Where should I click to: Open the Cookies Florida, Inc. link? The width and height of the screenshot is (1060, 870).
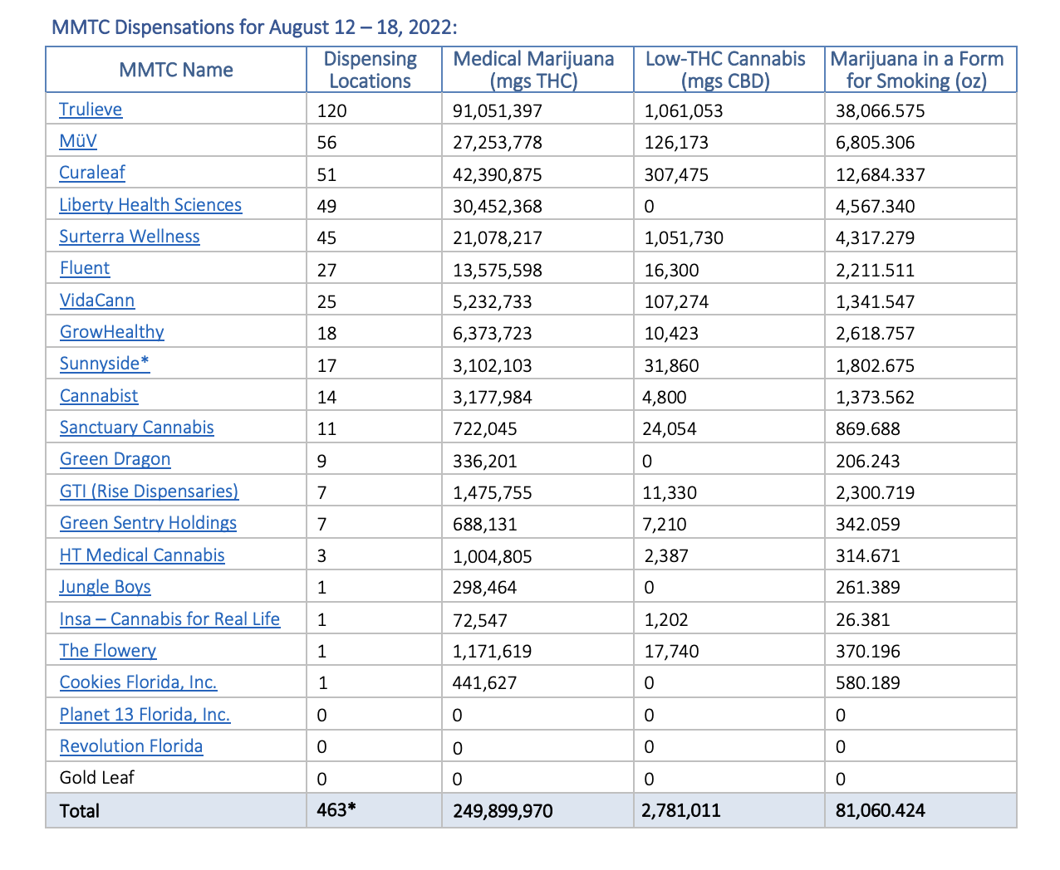click(139, 682)
